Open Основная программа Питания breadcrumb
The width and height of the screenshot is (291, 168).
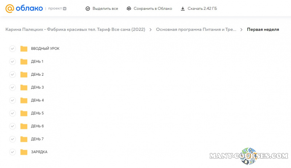coord(196,29)
